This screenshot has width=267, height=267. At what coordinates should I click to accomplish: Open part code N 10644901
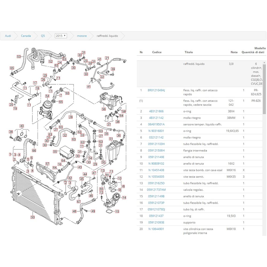tap(156, 229)
